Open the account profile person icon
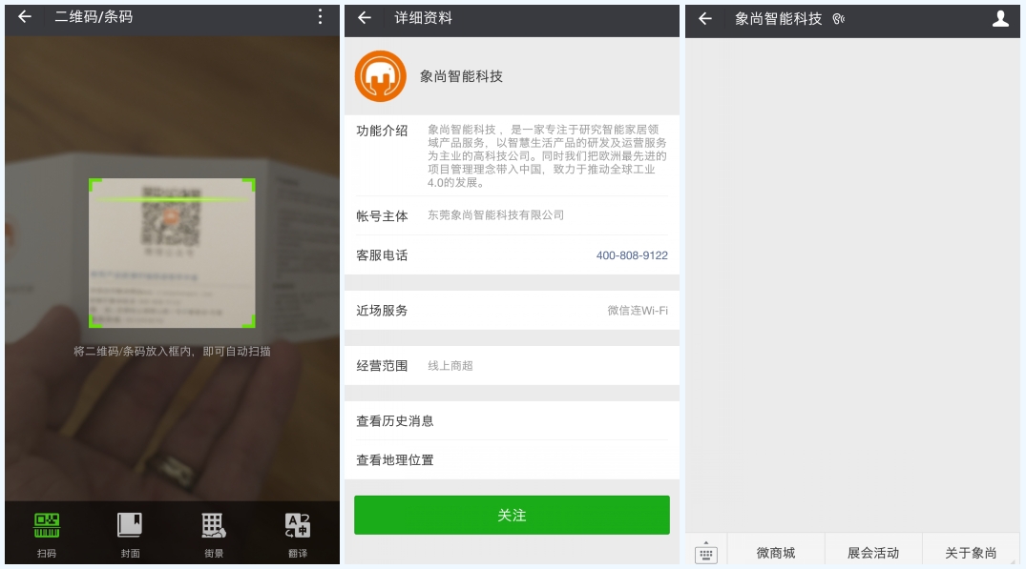The width and height of the screenshot is (1026, 569). coord(1000,19)
